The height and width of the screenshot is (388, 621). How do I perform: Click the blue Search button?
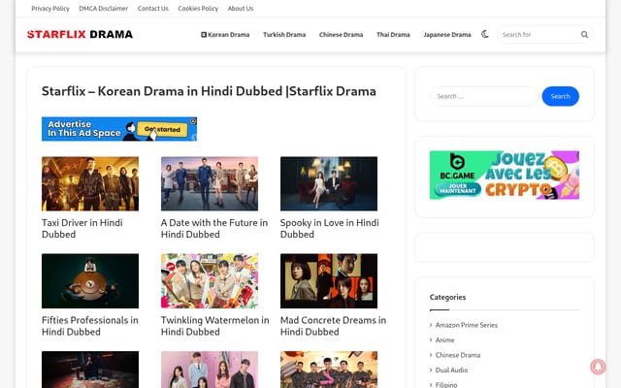561,96
